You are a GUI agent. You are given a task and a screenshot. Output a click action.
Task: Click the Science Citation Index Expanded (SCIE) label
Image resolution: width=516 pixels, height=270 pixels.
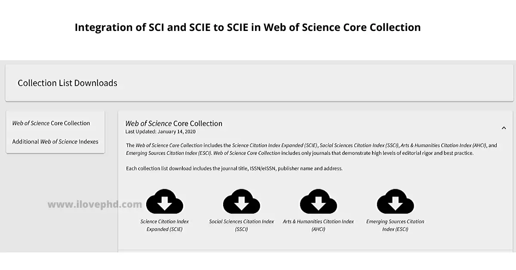(165, 225)
